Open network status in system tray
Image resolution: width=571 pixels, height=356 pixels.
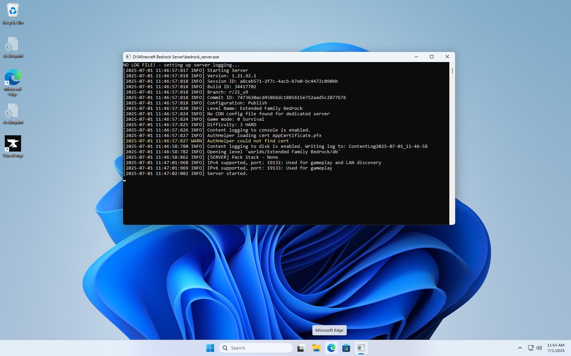tap(531, 348)
